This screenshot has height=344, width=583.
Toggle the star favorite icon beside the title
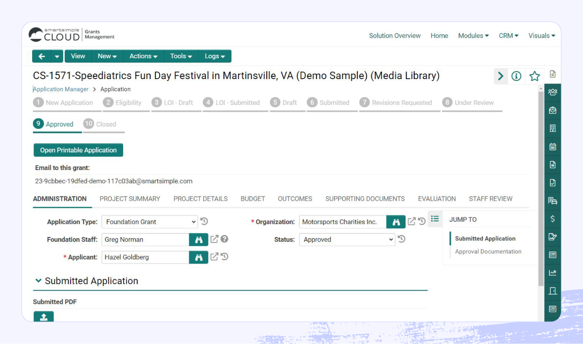click(x=534, y=76)
